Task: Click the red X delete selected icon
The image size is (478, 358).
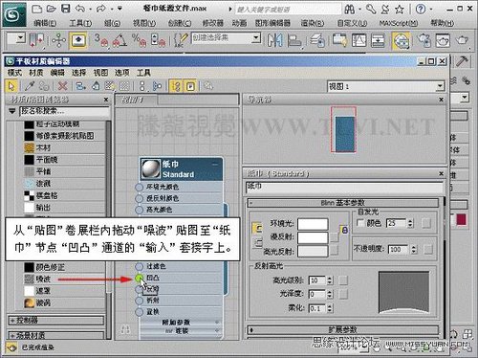Action: coord(62,86)
